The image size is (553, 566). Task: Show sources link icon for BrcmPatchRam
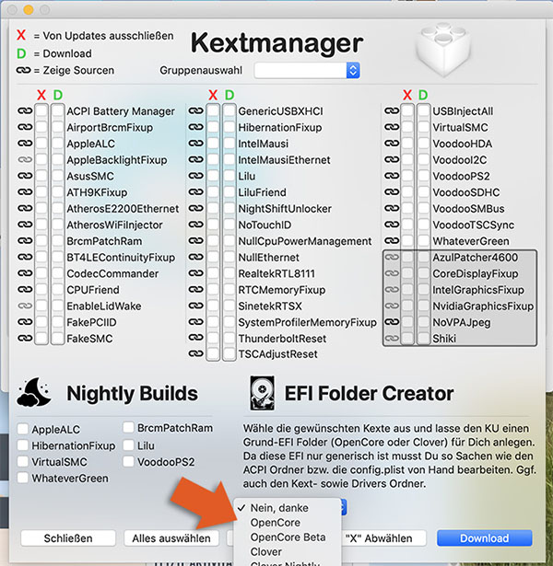pos(25,241)
